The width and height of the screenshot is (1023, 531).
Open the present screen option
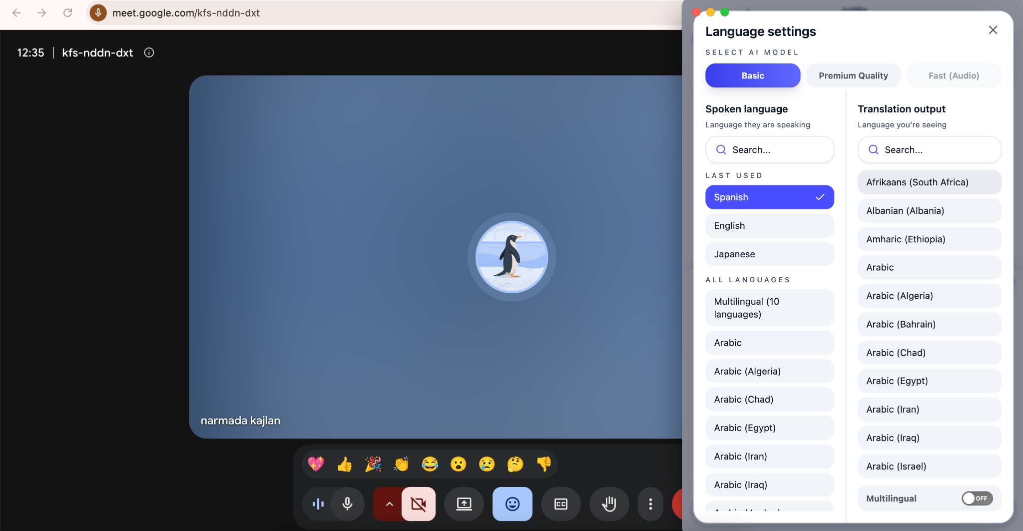464,504
